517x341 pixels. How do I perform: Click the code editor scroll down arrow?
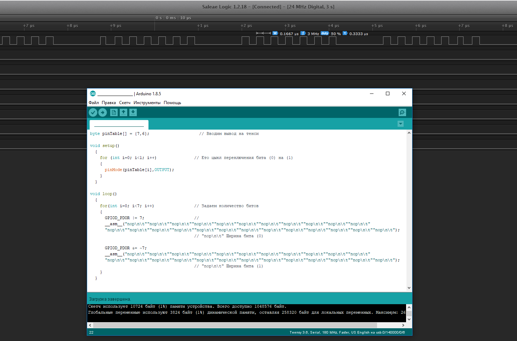pyautogui.click(x=409, y=288)
